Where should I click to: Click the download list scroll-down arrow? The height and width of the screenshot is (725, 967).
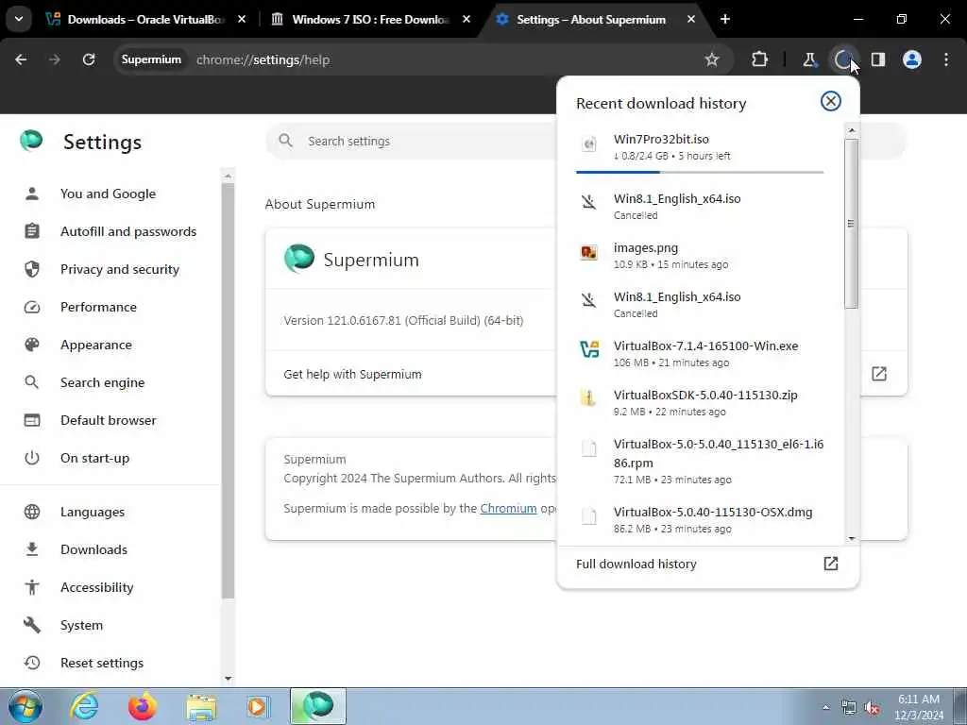tap(852, 538)
